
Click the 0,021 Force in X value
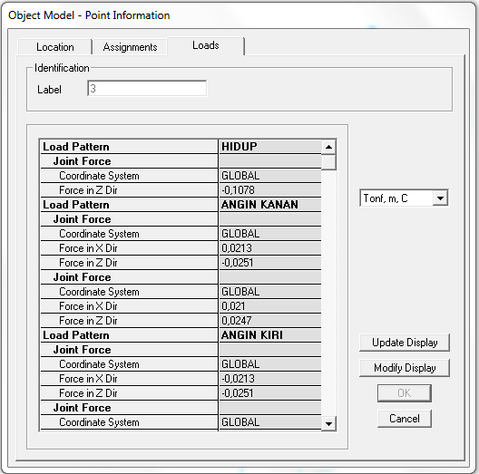[270, 306]
